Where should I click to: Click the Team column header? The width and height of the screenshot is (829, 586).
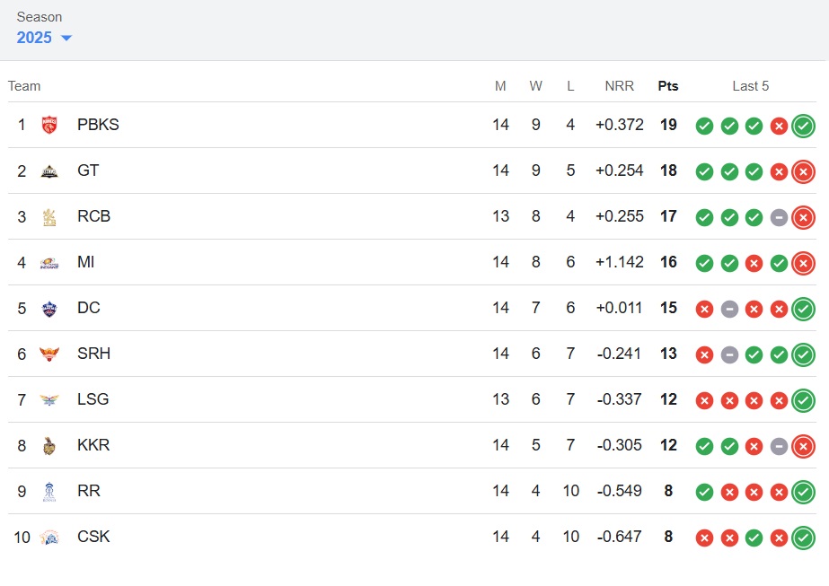24,86
